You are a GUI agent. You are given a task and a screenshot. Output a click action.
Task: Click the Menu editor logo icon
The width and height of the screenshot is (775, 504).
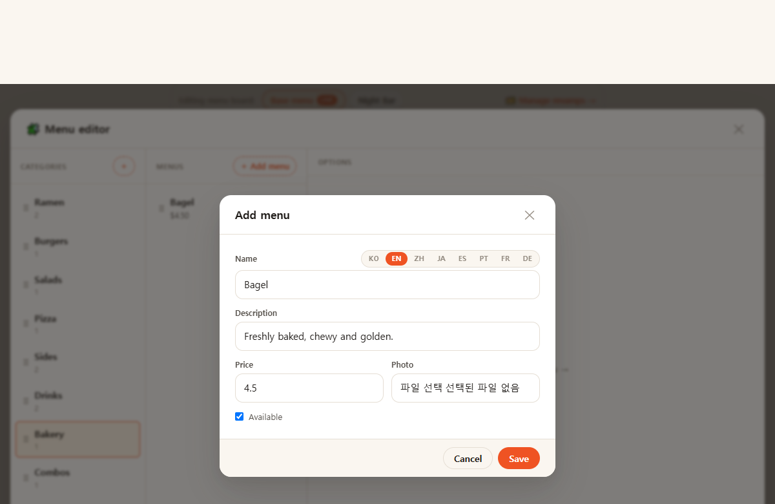pos(33,129)
